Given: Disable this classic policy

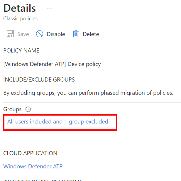Looking at the screenshot, I should (x=56, y=34).
